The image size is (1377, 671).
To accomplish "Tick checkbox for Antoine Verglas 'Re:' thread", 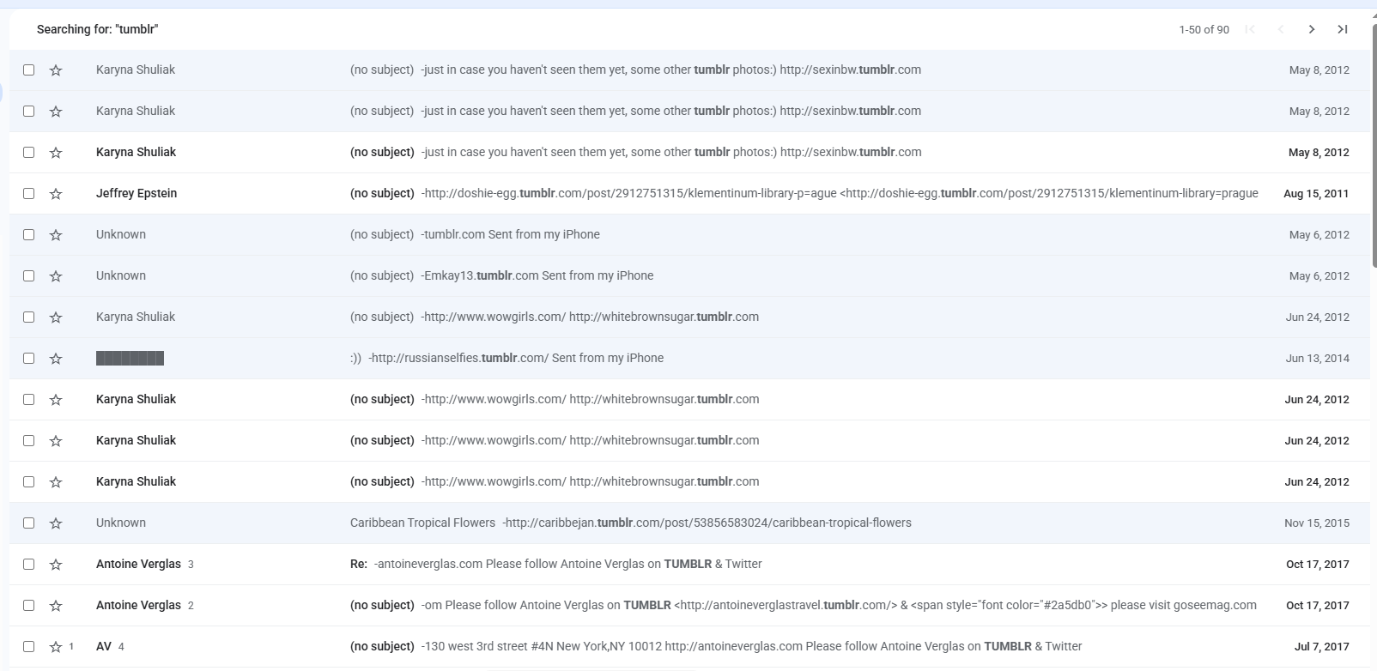I will tap(29, 565).
